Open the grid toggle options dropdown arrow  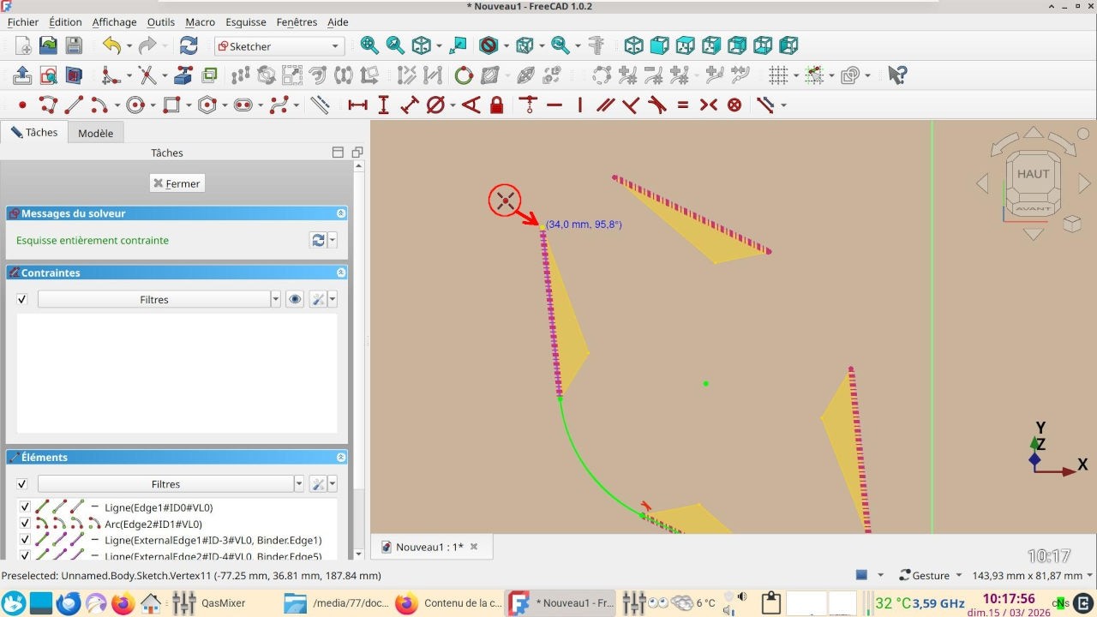click(x=796, y=75)
